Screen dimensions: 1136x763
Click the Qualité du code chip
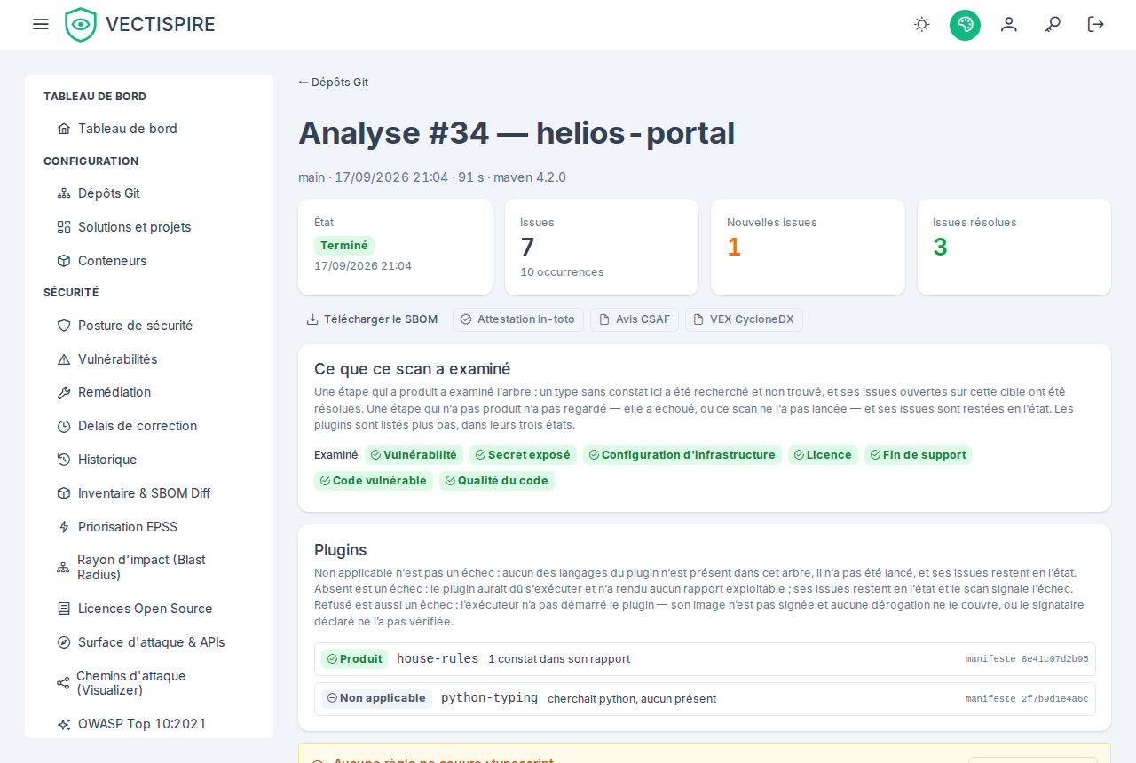click(x=497, y=481)
